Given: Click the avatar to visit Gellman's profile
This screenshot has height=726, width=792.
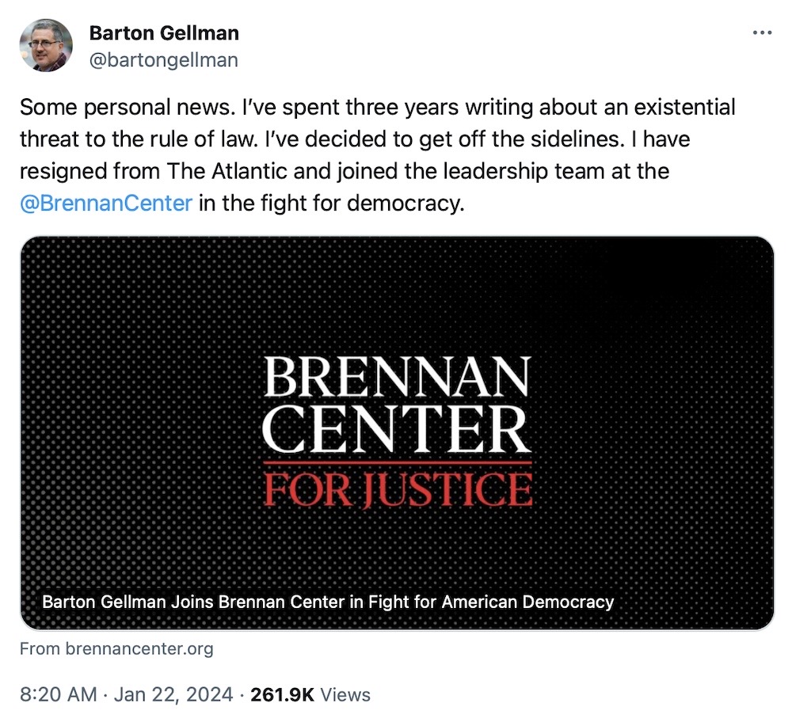Looking at the screenshot, I should point(47,44).
